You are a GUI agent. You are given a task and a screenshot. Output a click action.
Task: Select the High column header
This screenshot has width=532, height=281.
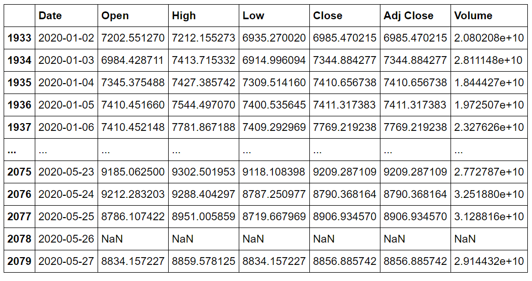coord(184,16)
